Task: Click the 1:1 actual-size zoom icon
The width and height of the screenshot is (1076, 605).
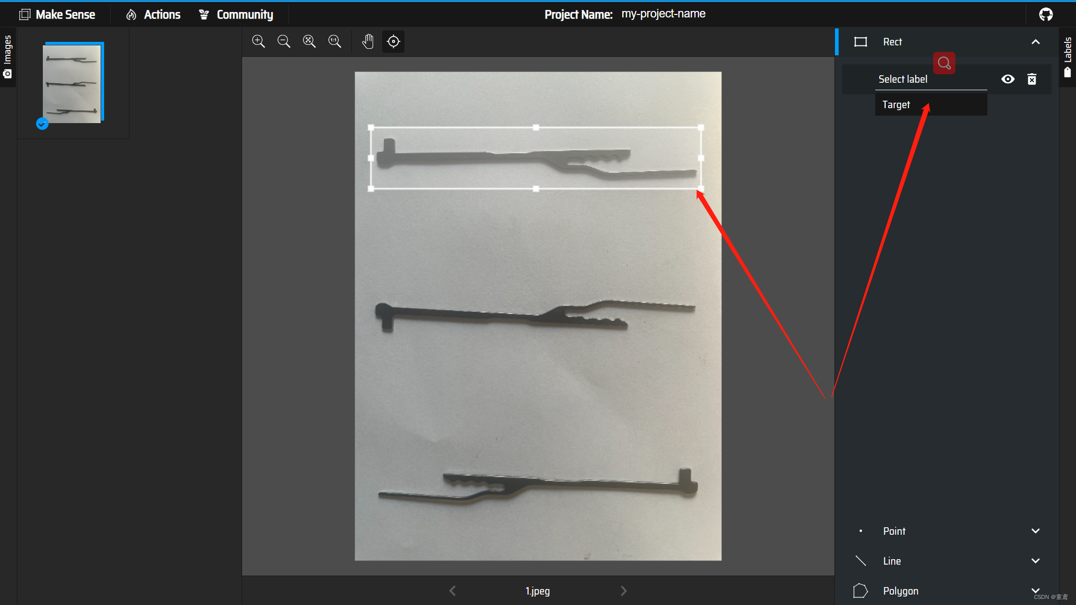Action: [x=334, y=41]
